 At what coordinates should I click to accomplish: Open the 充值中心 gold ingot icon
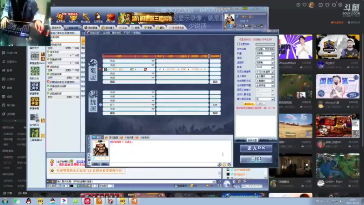click(x=73, y=18)
